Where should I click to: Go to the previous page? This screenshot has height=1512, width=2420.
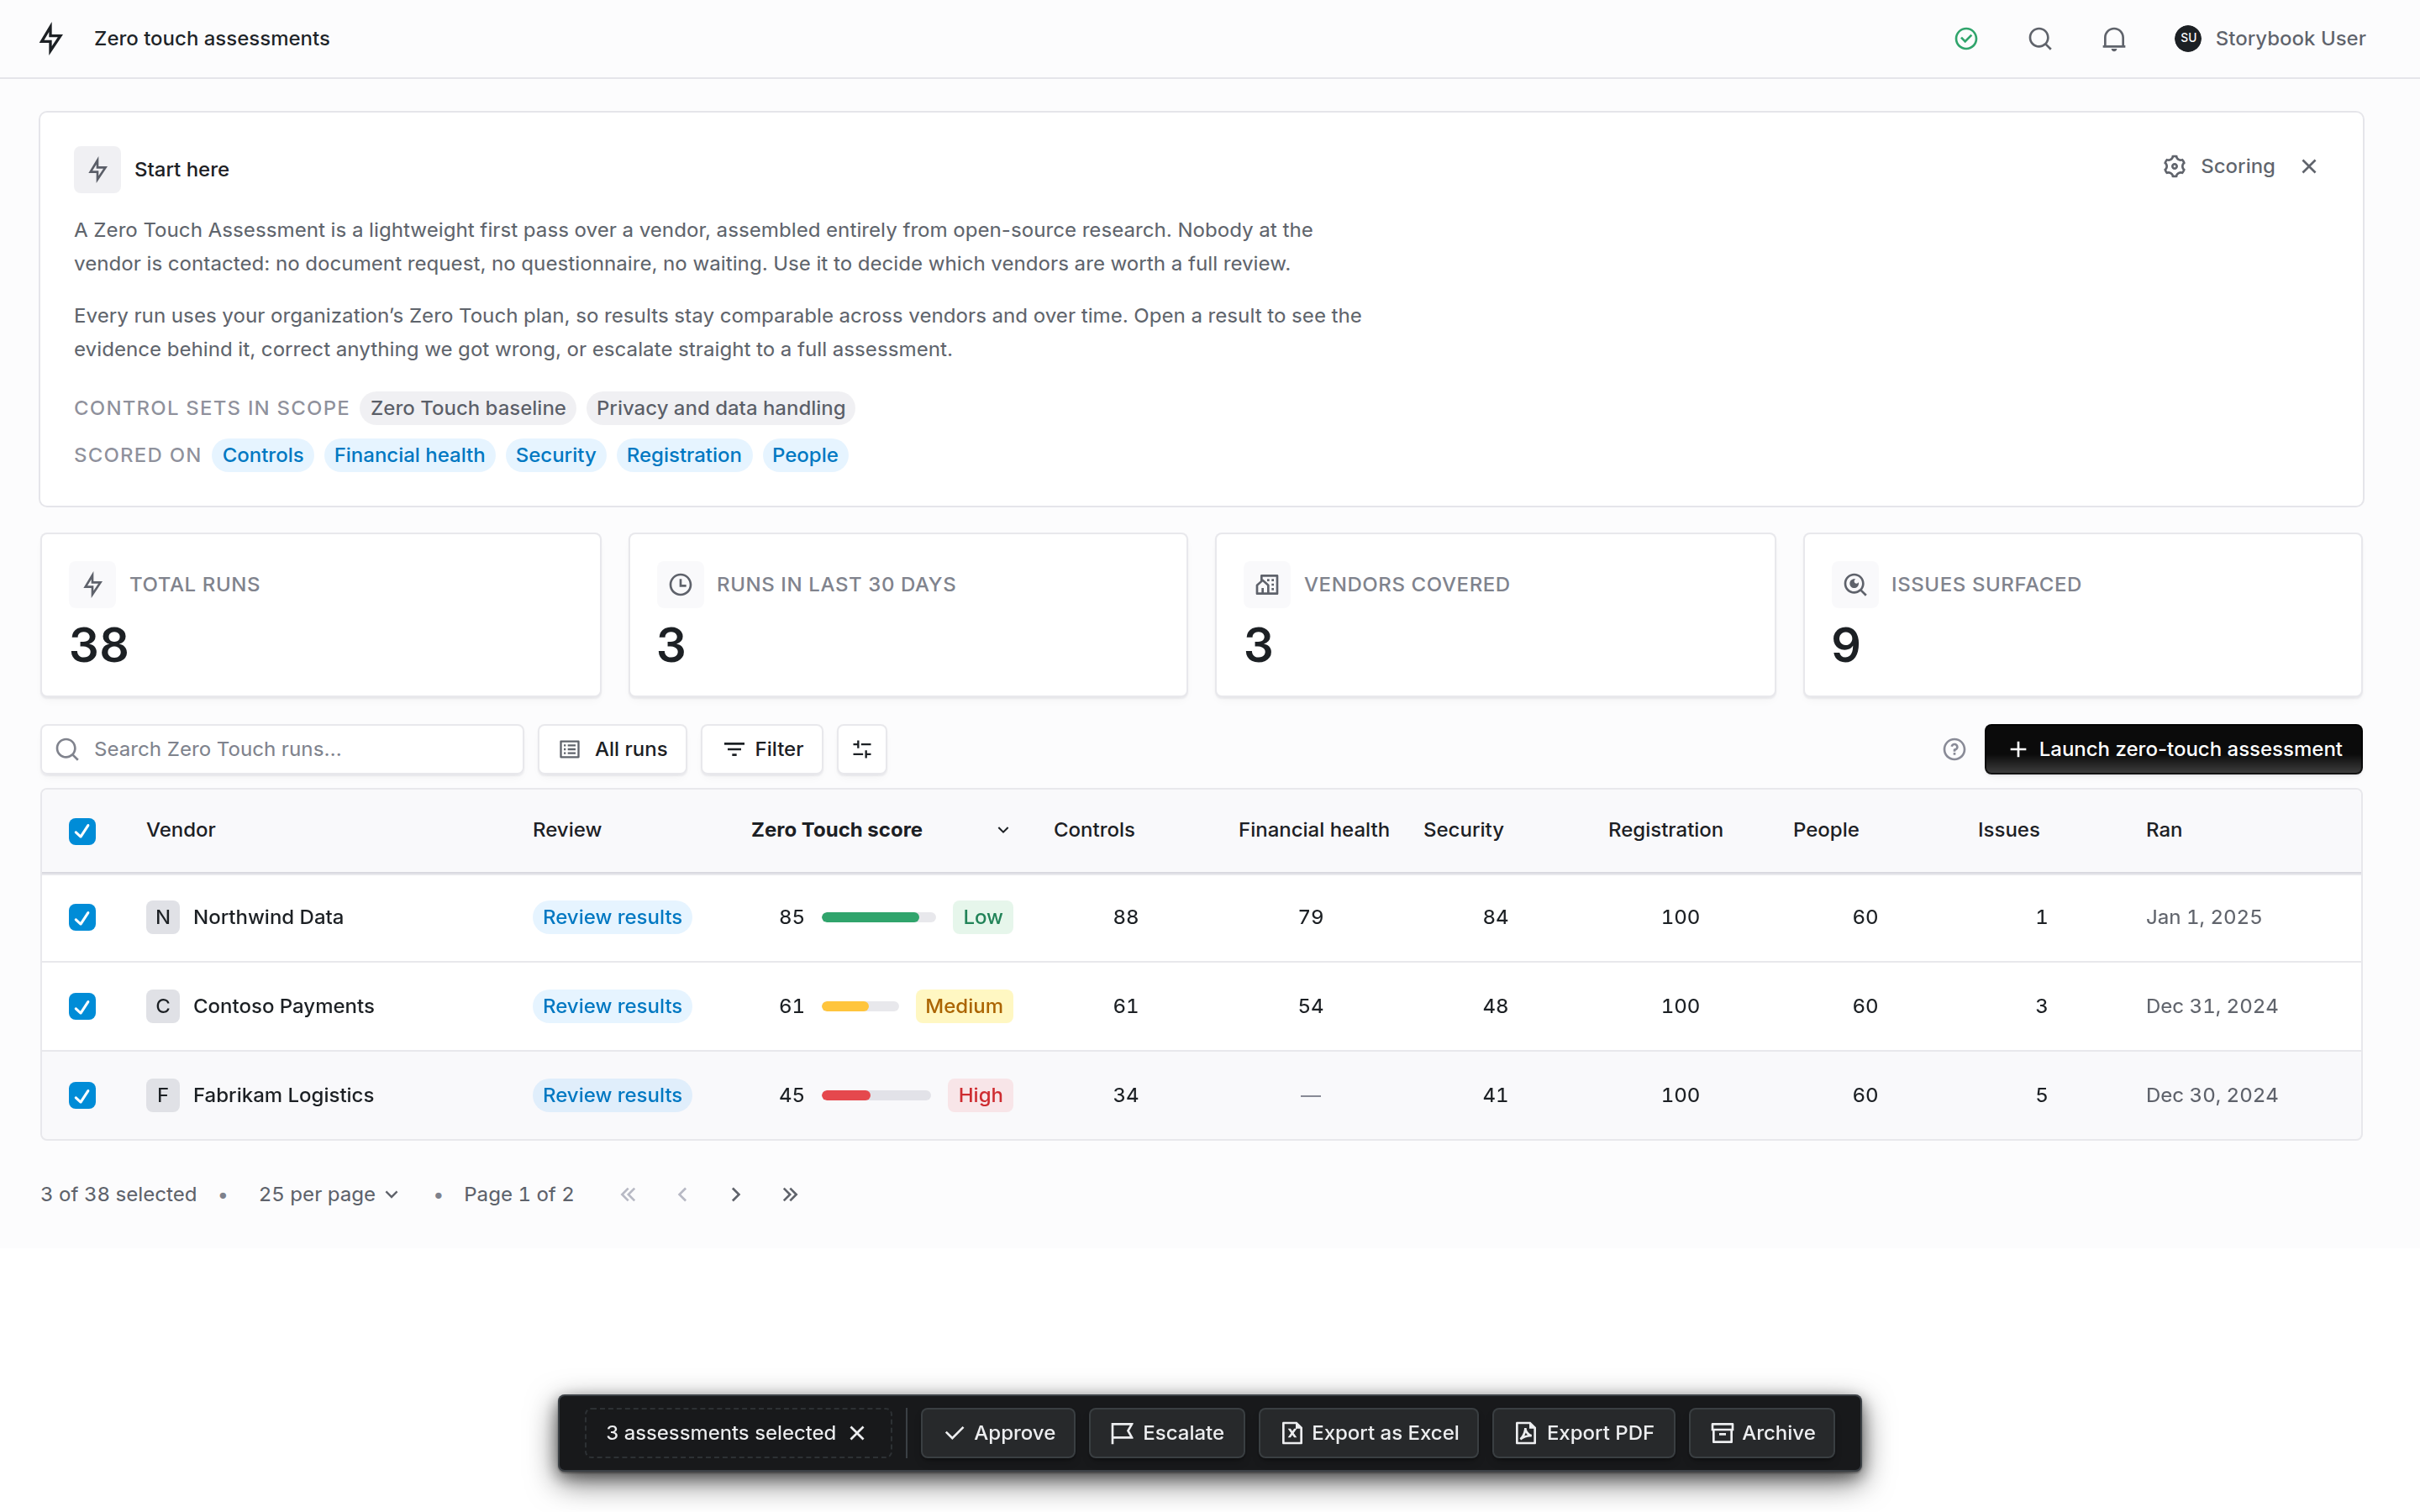point(682,1194)
